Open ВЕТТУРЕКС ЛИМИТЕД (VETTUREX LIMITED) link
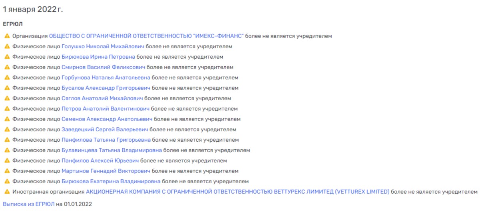This screenshot has height=212, width=482. tap(237, 192)
